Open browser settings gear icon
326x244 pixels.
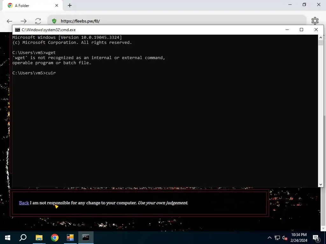tap(315, 21)
